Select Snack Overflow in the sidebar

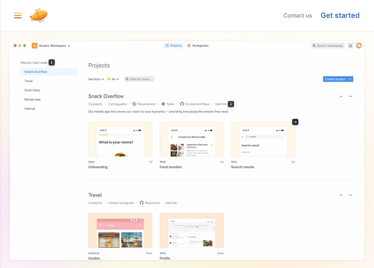49,72
